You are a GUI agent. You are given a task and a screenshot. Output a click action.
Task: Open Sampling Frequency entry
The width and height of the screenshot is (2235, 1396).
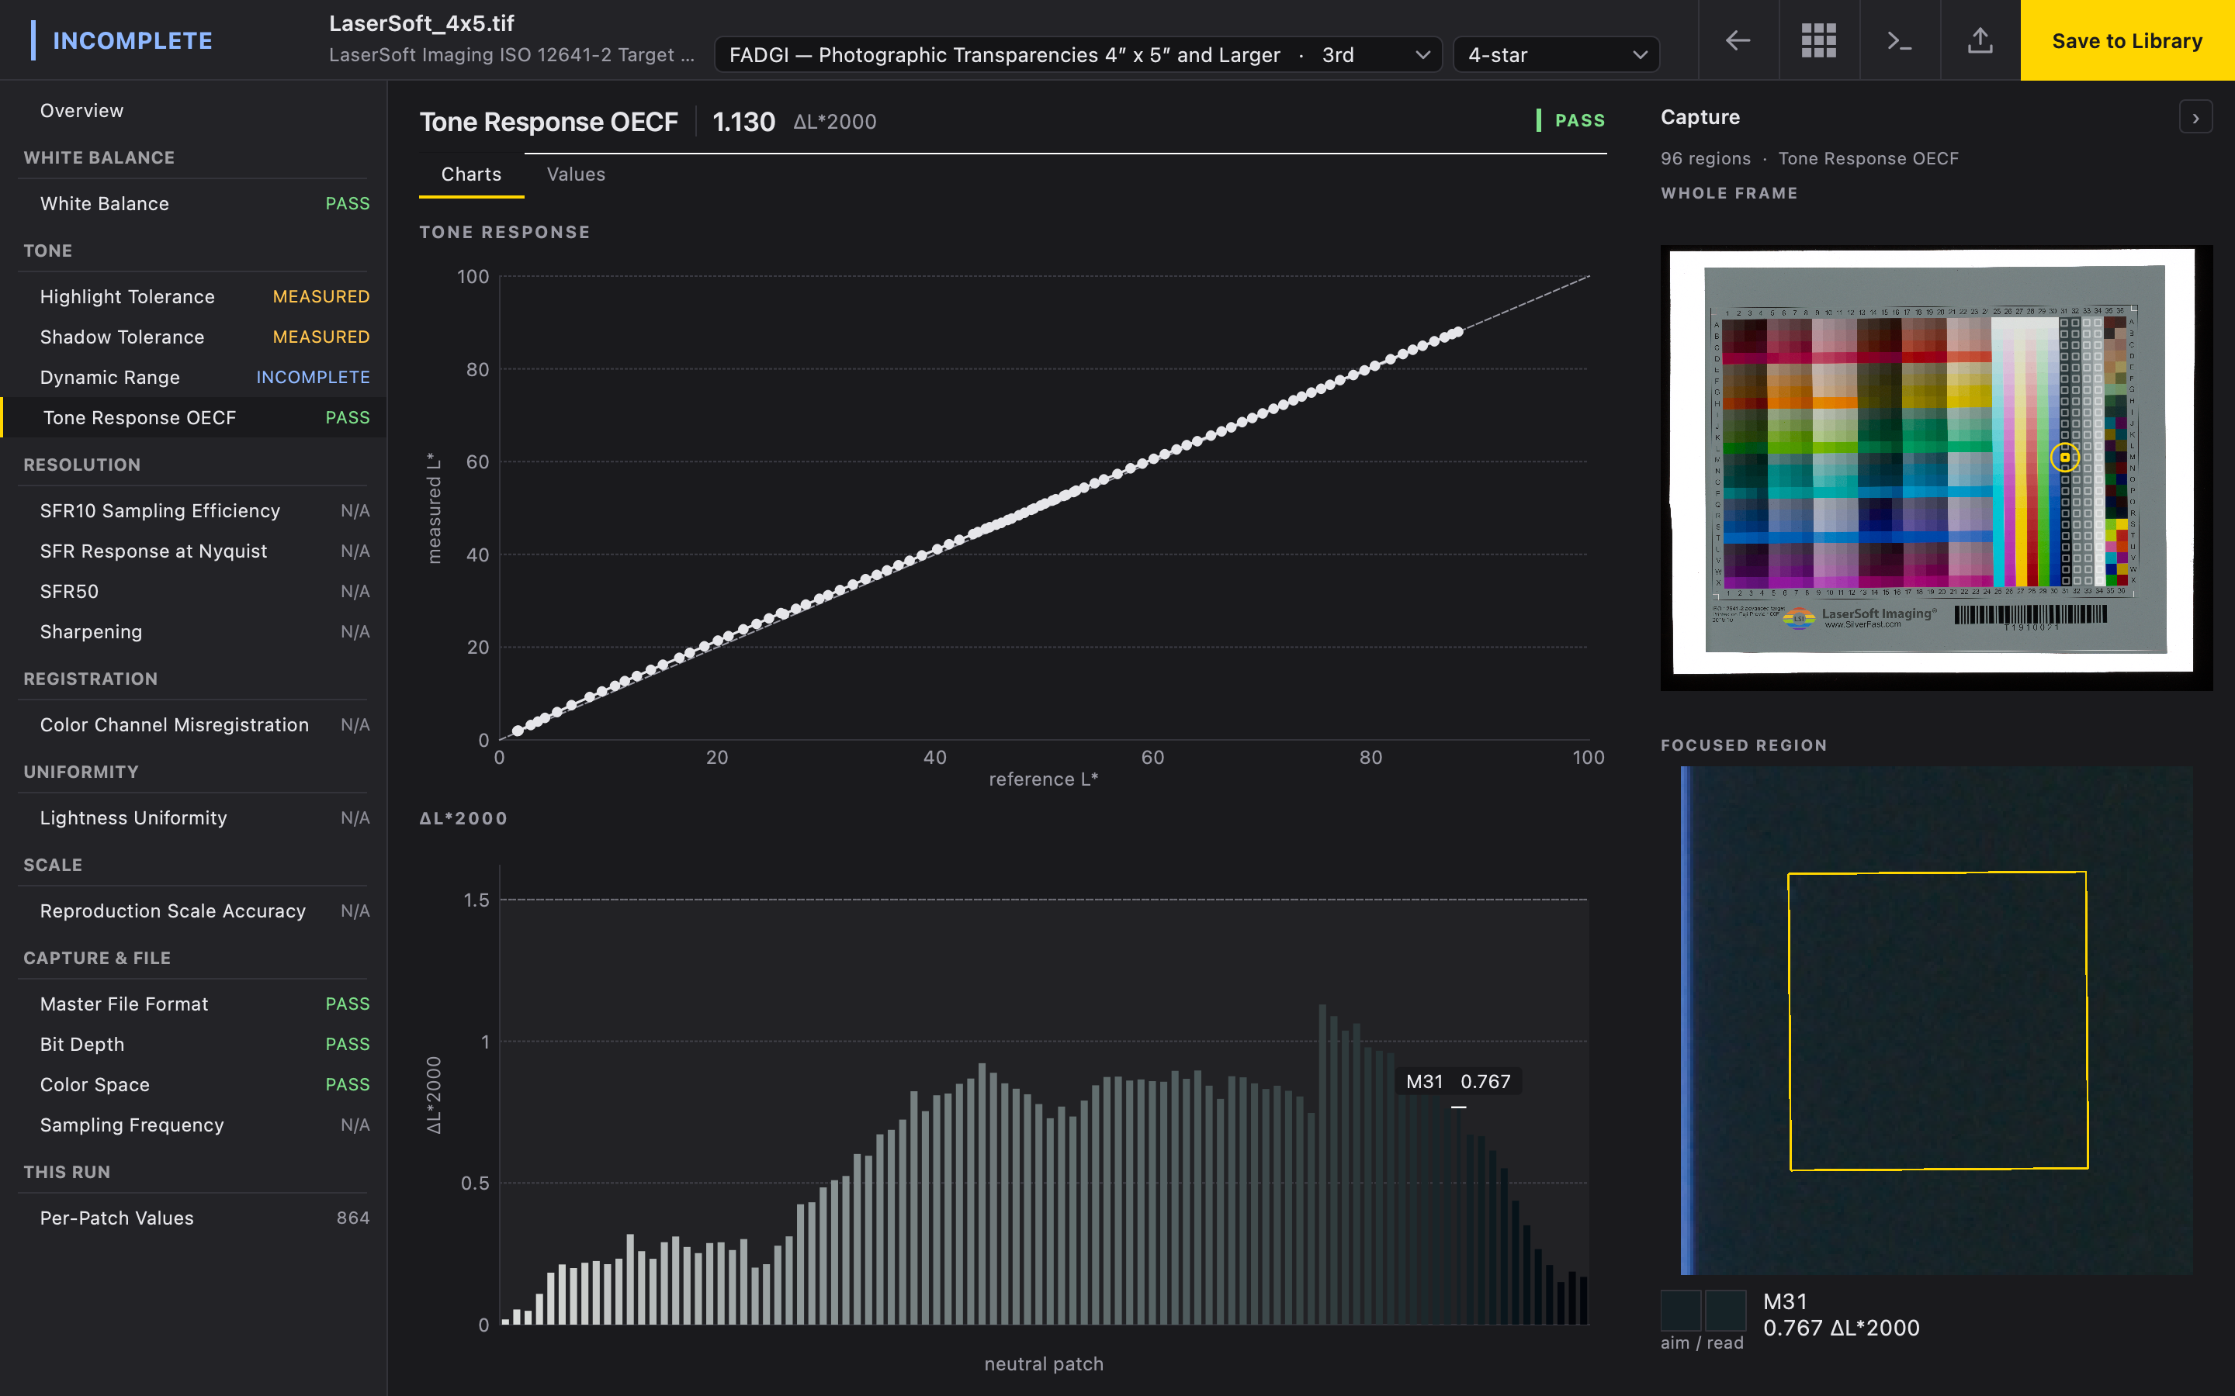point(194,1125)
